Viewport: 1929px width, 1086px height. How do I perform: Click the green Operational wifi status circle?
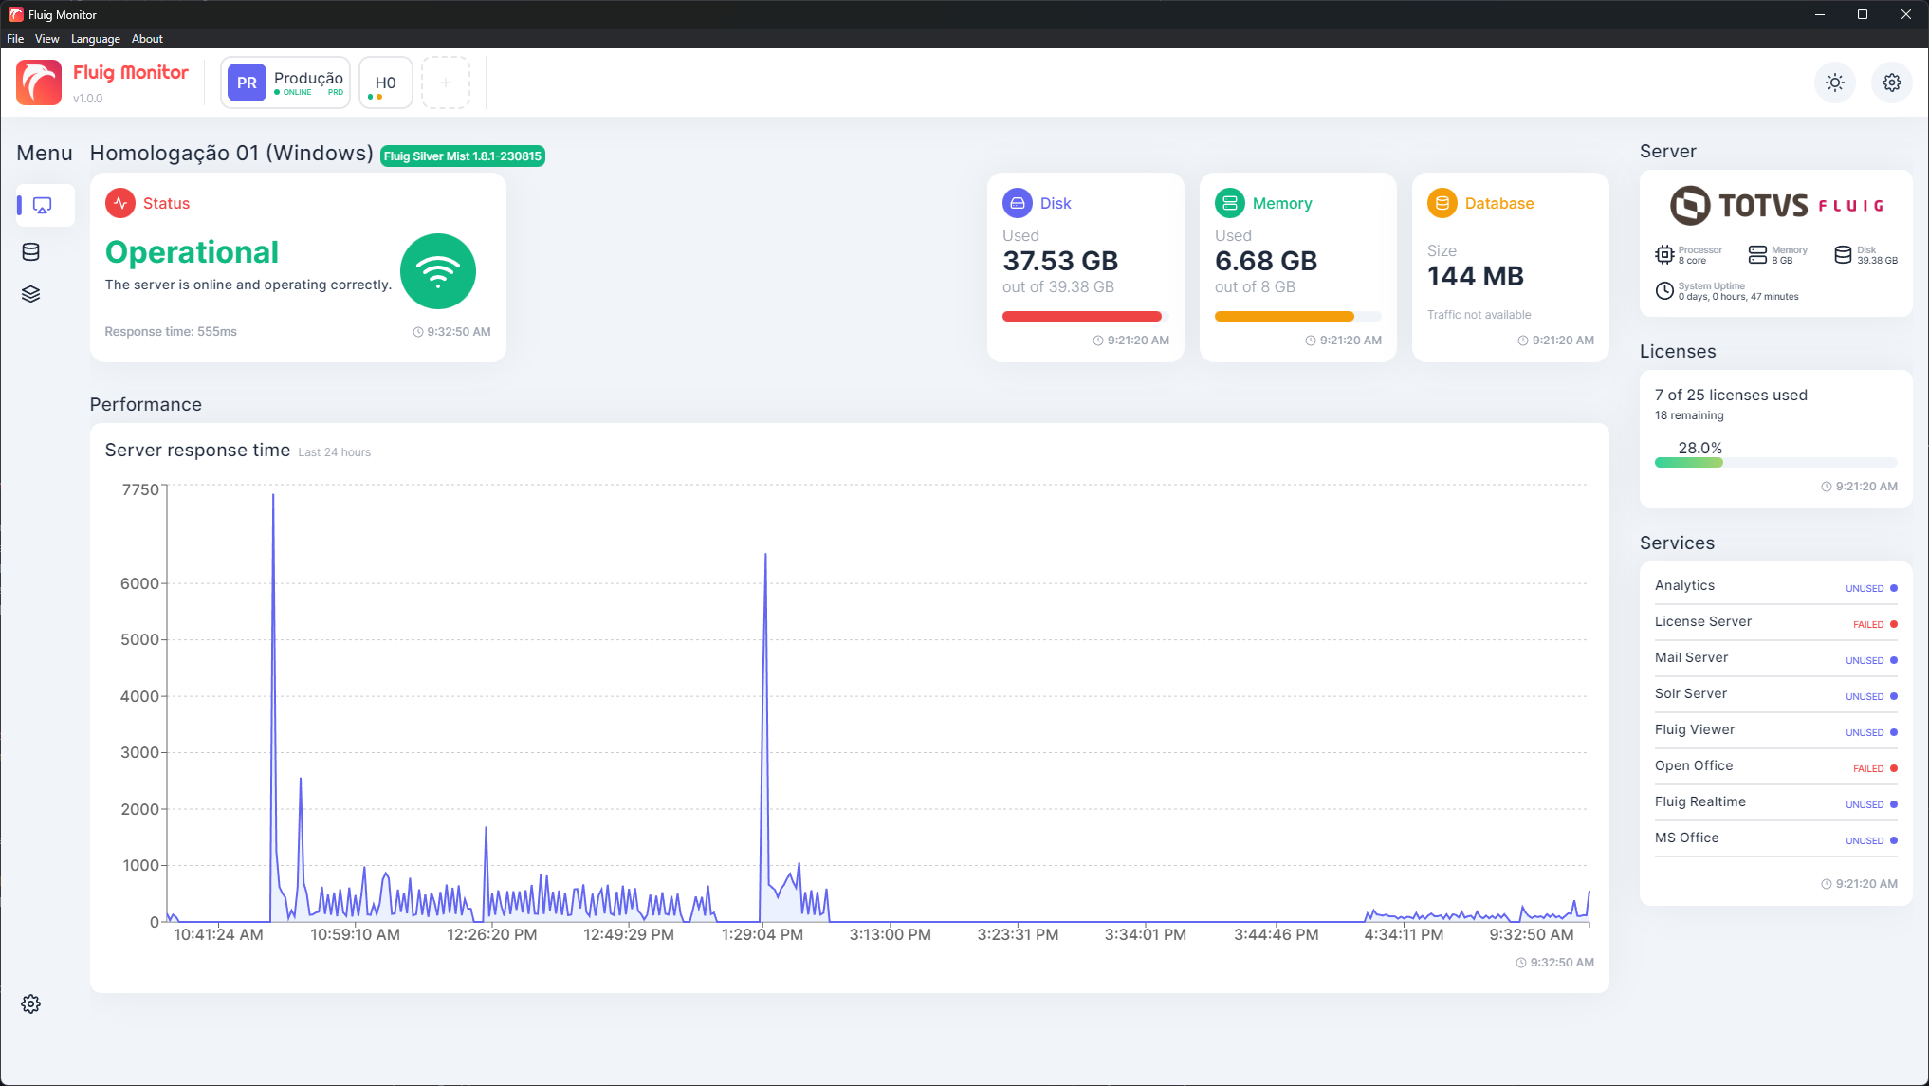point(438,271)
